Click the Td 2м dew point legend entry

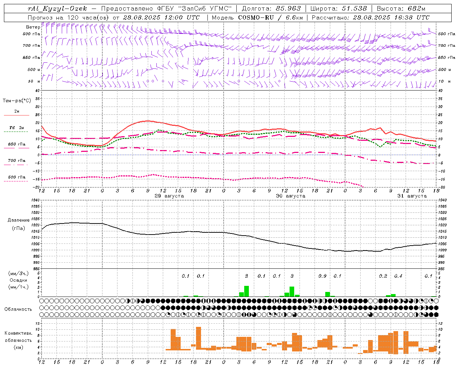click(16, 128)
